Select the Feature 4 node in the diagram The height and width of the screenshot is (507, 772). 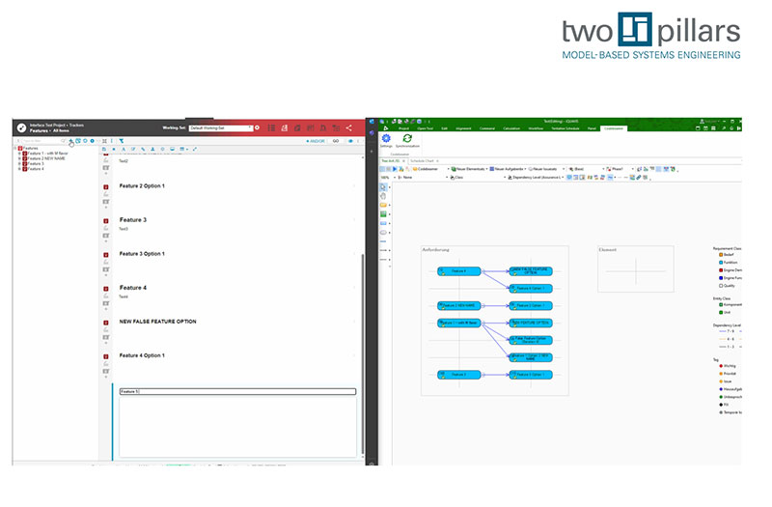tap(456, 271)
